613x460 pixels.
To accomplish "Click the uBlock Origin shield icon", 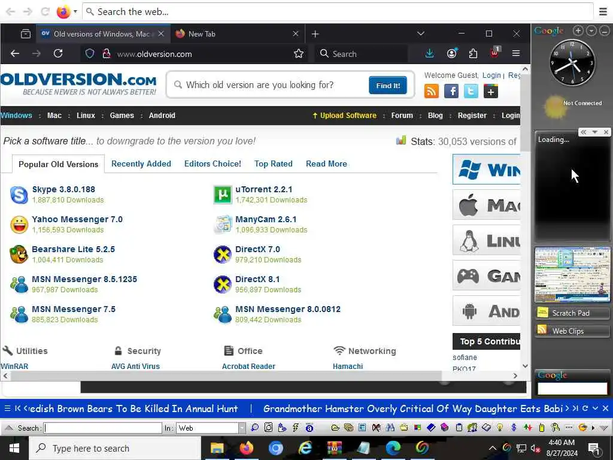I will (x=494, y=53).
